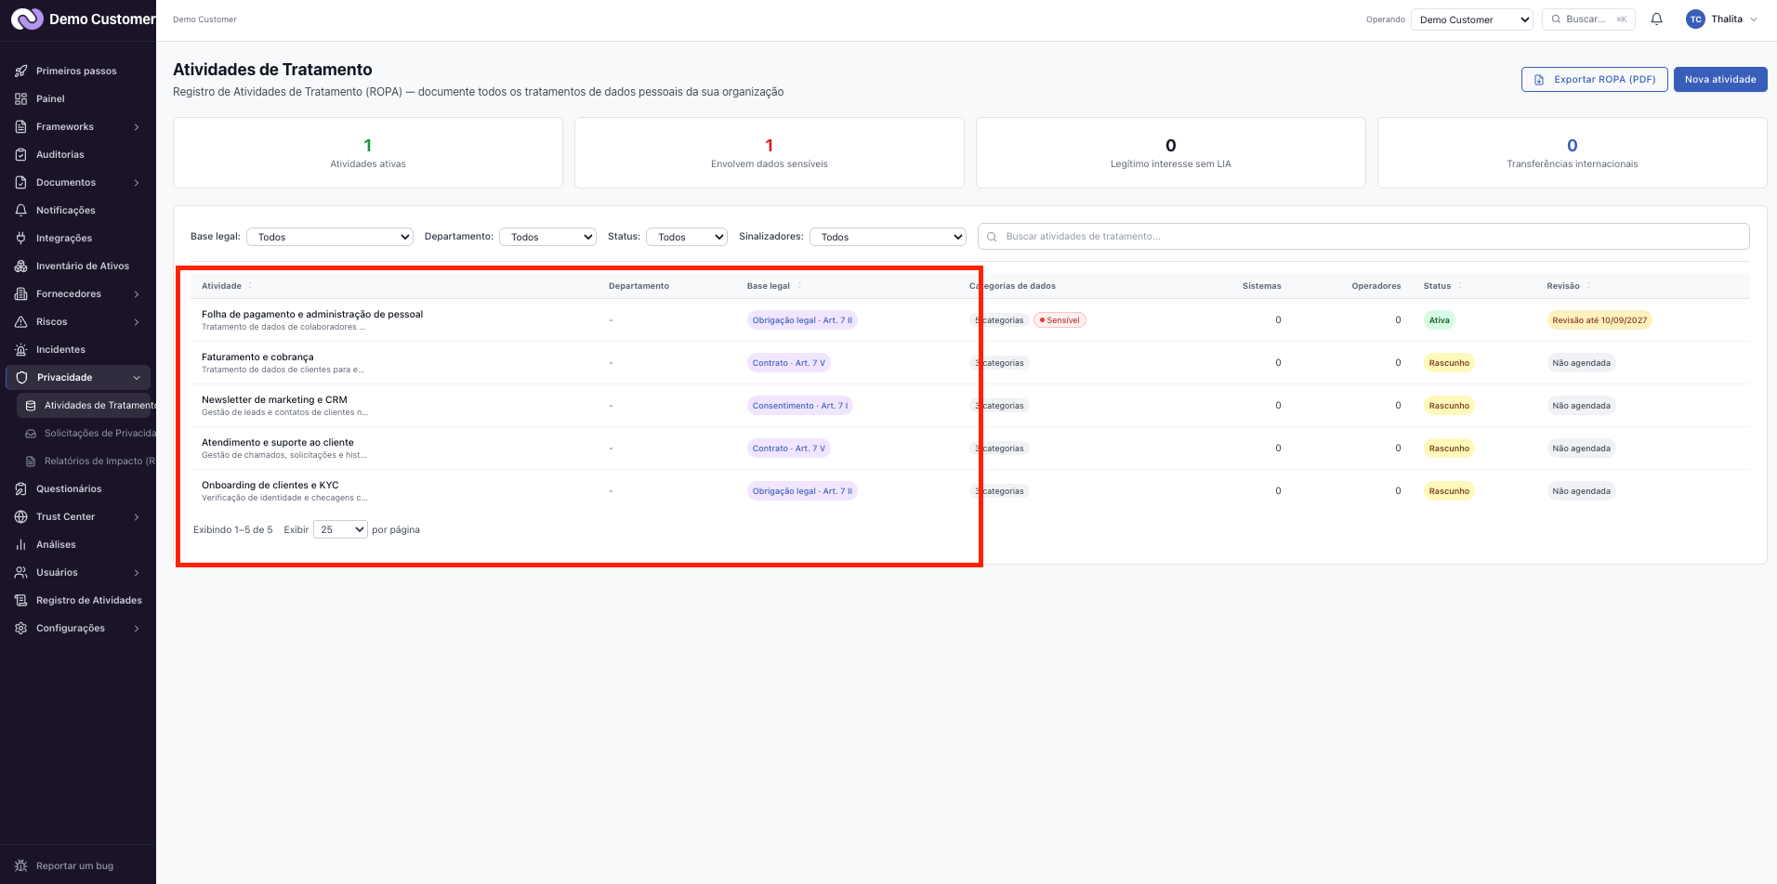Open the Departamento filter dropdown
The width and height of the screenshot is (1777, 884).
coord(547,237)
